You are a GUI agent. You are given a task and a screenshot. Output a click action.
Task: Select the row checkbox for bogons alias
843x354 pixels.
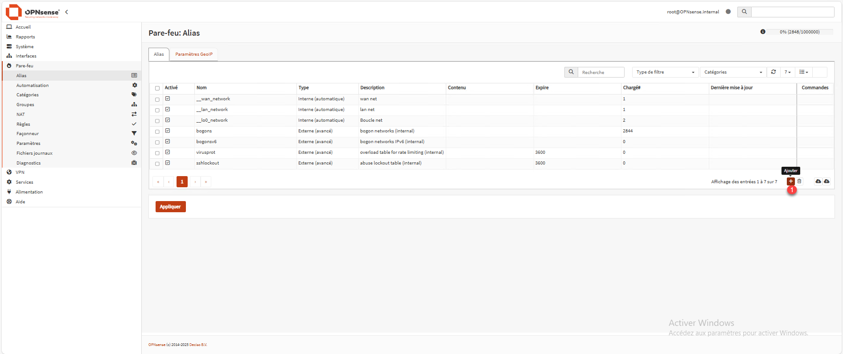click(x=157, y=132)
